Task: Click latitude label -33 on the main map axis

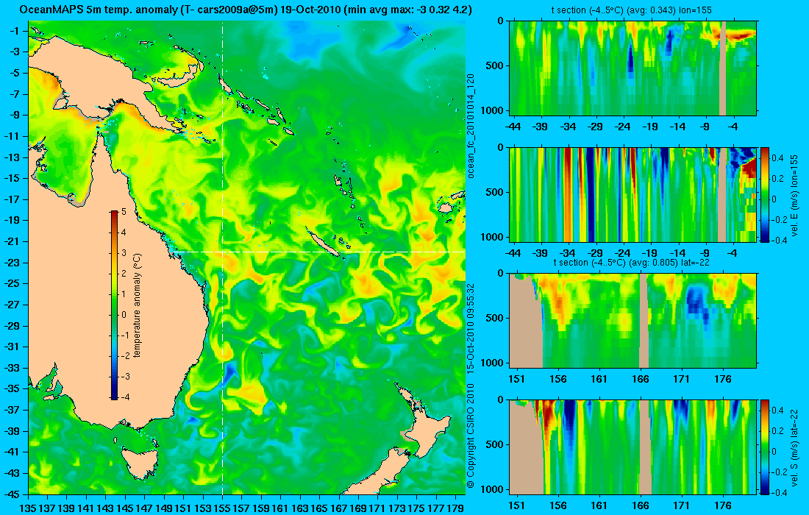Action: (14, 367)
